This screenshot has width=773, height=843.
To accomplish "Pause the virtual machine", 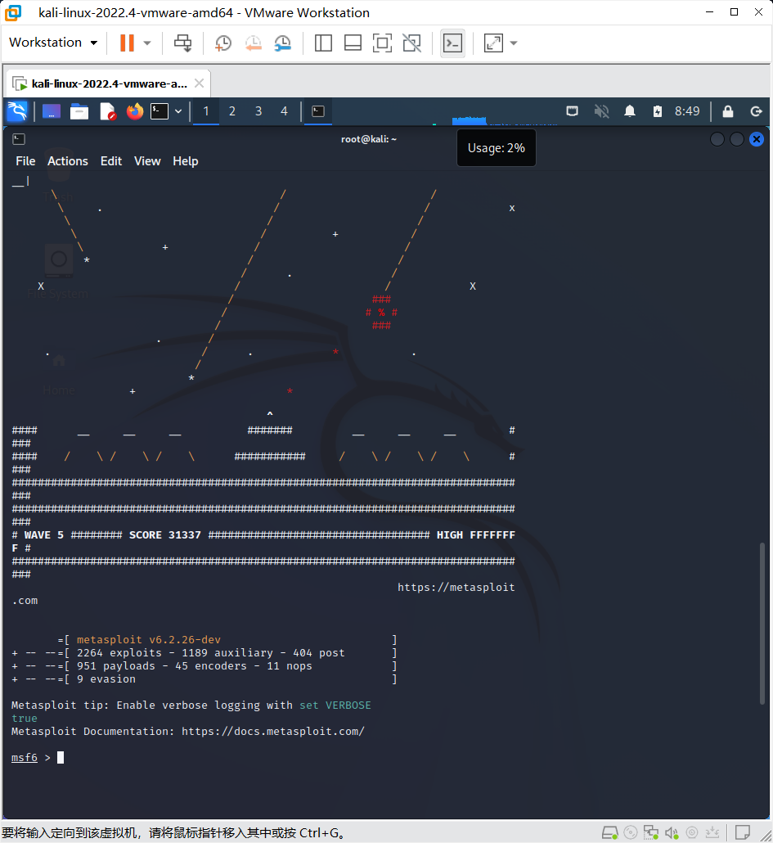I will pos(127,43).
